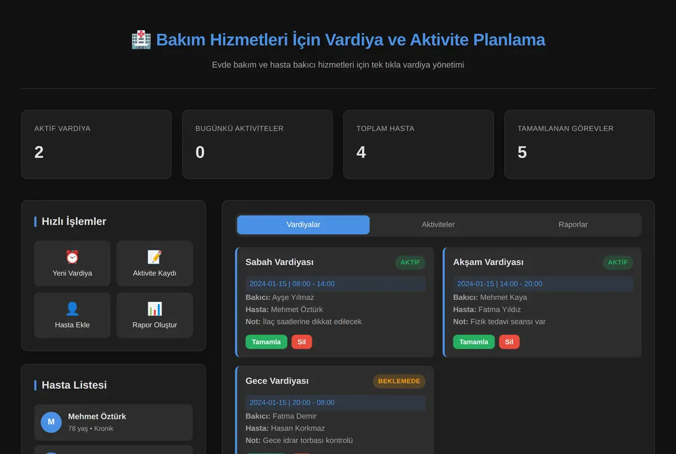Click the person icon for Hasta Ekle
The height and width of the screenshot is (454, 676).
click(x=72, y=309)
